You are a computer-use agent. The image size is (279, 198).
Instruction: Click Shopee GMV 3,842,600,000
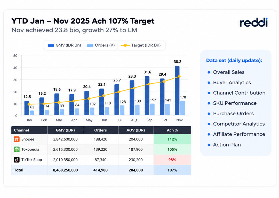[65, 139]
